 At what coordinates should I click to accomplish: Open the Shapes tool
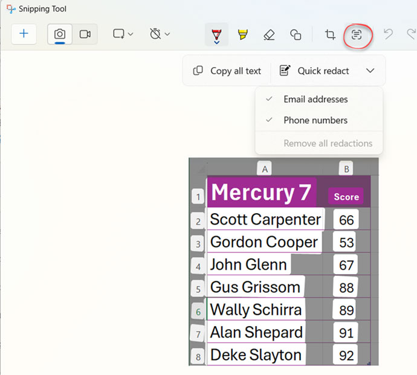[x=296, y=35]
